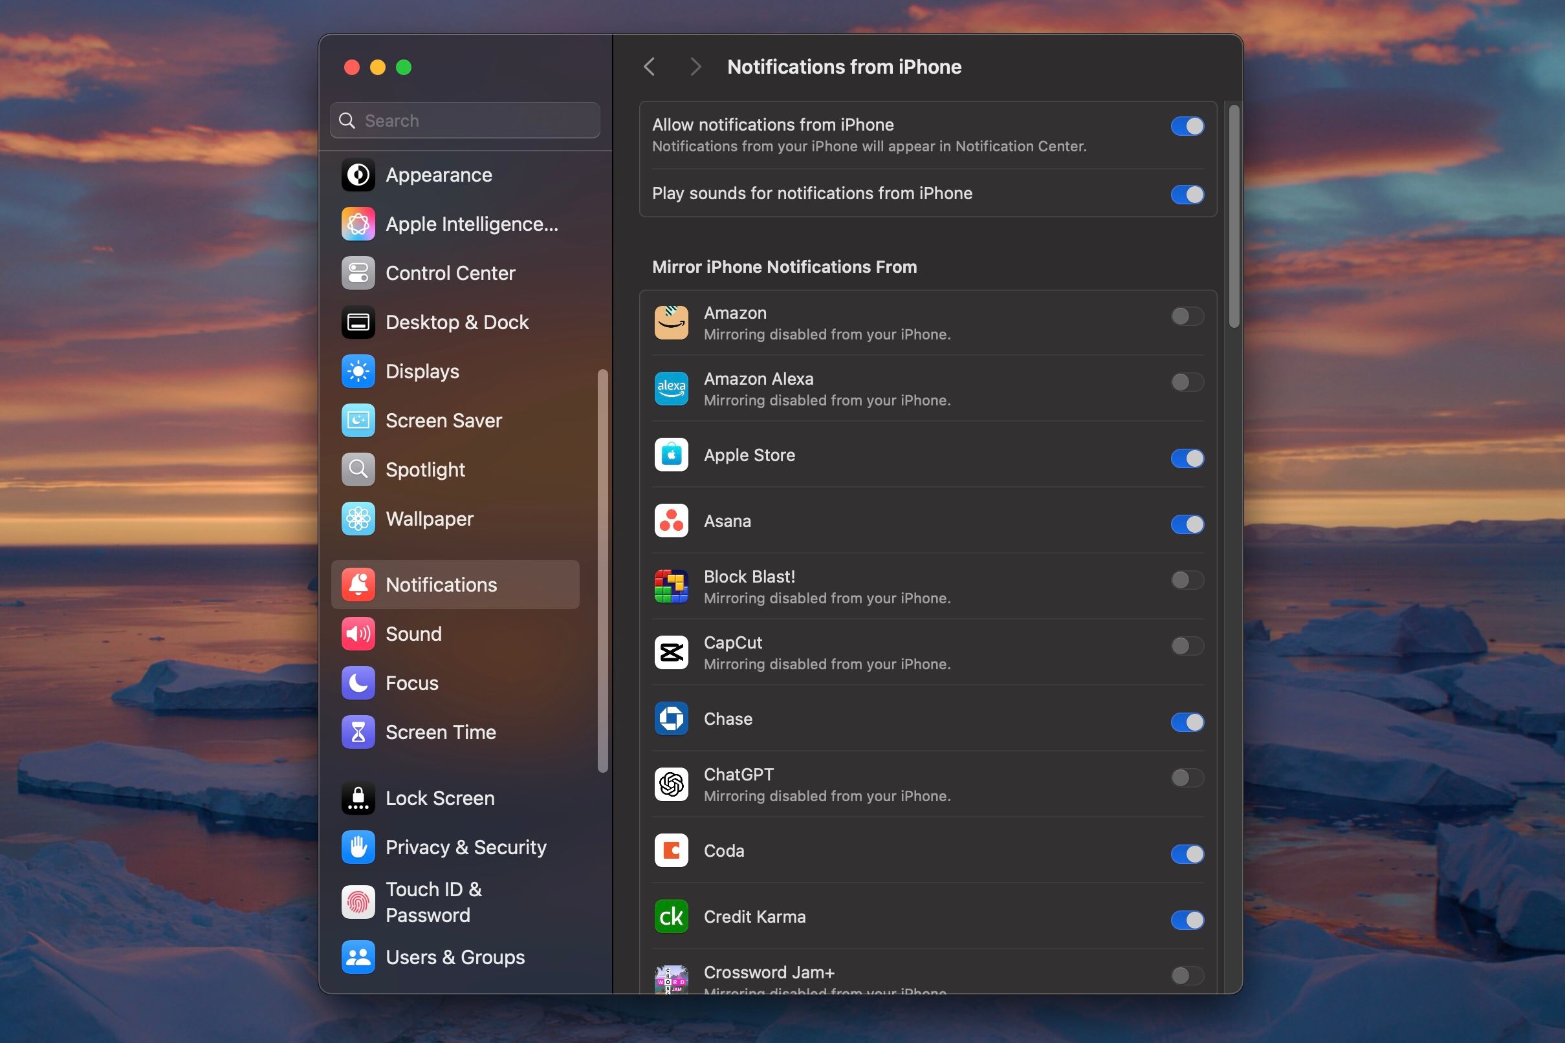
Task: Disable Coda notification mirroring toggle
Action: tap(1188, 854)
